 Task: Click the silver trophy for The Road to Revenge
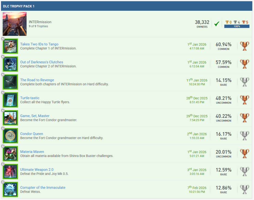244,82
